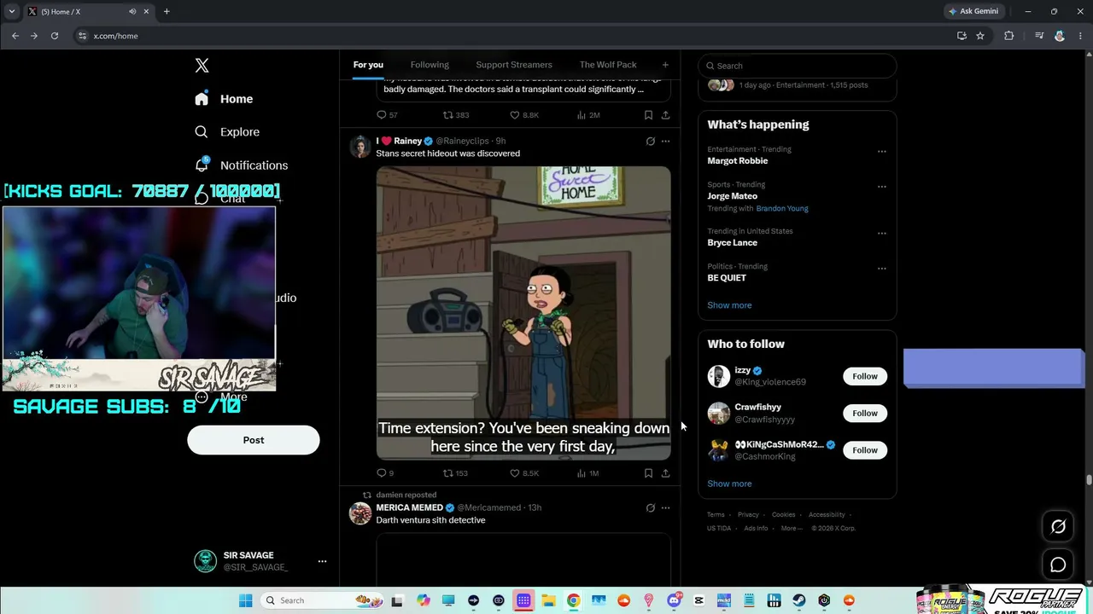Open the Support Streamers tab

514,65
